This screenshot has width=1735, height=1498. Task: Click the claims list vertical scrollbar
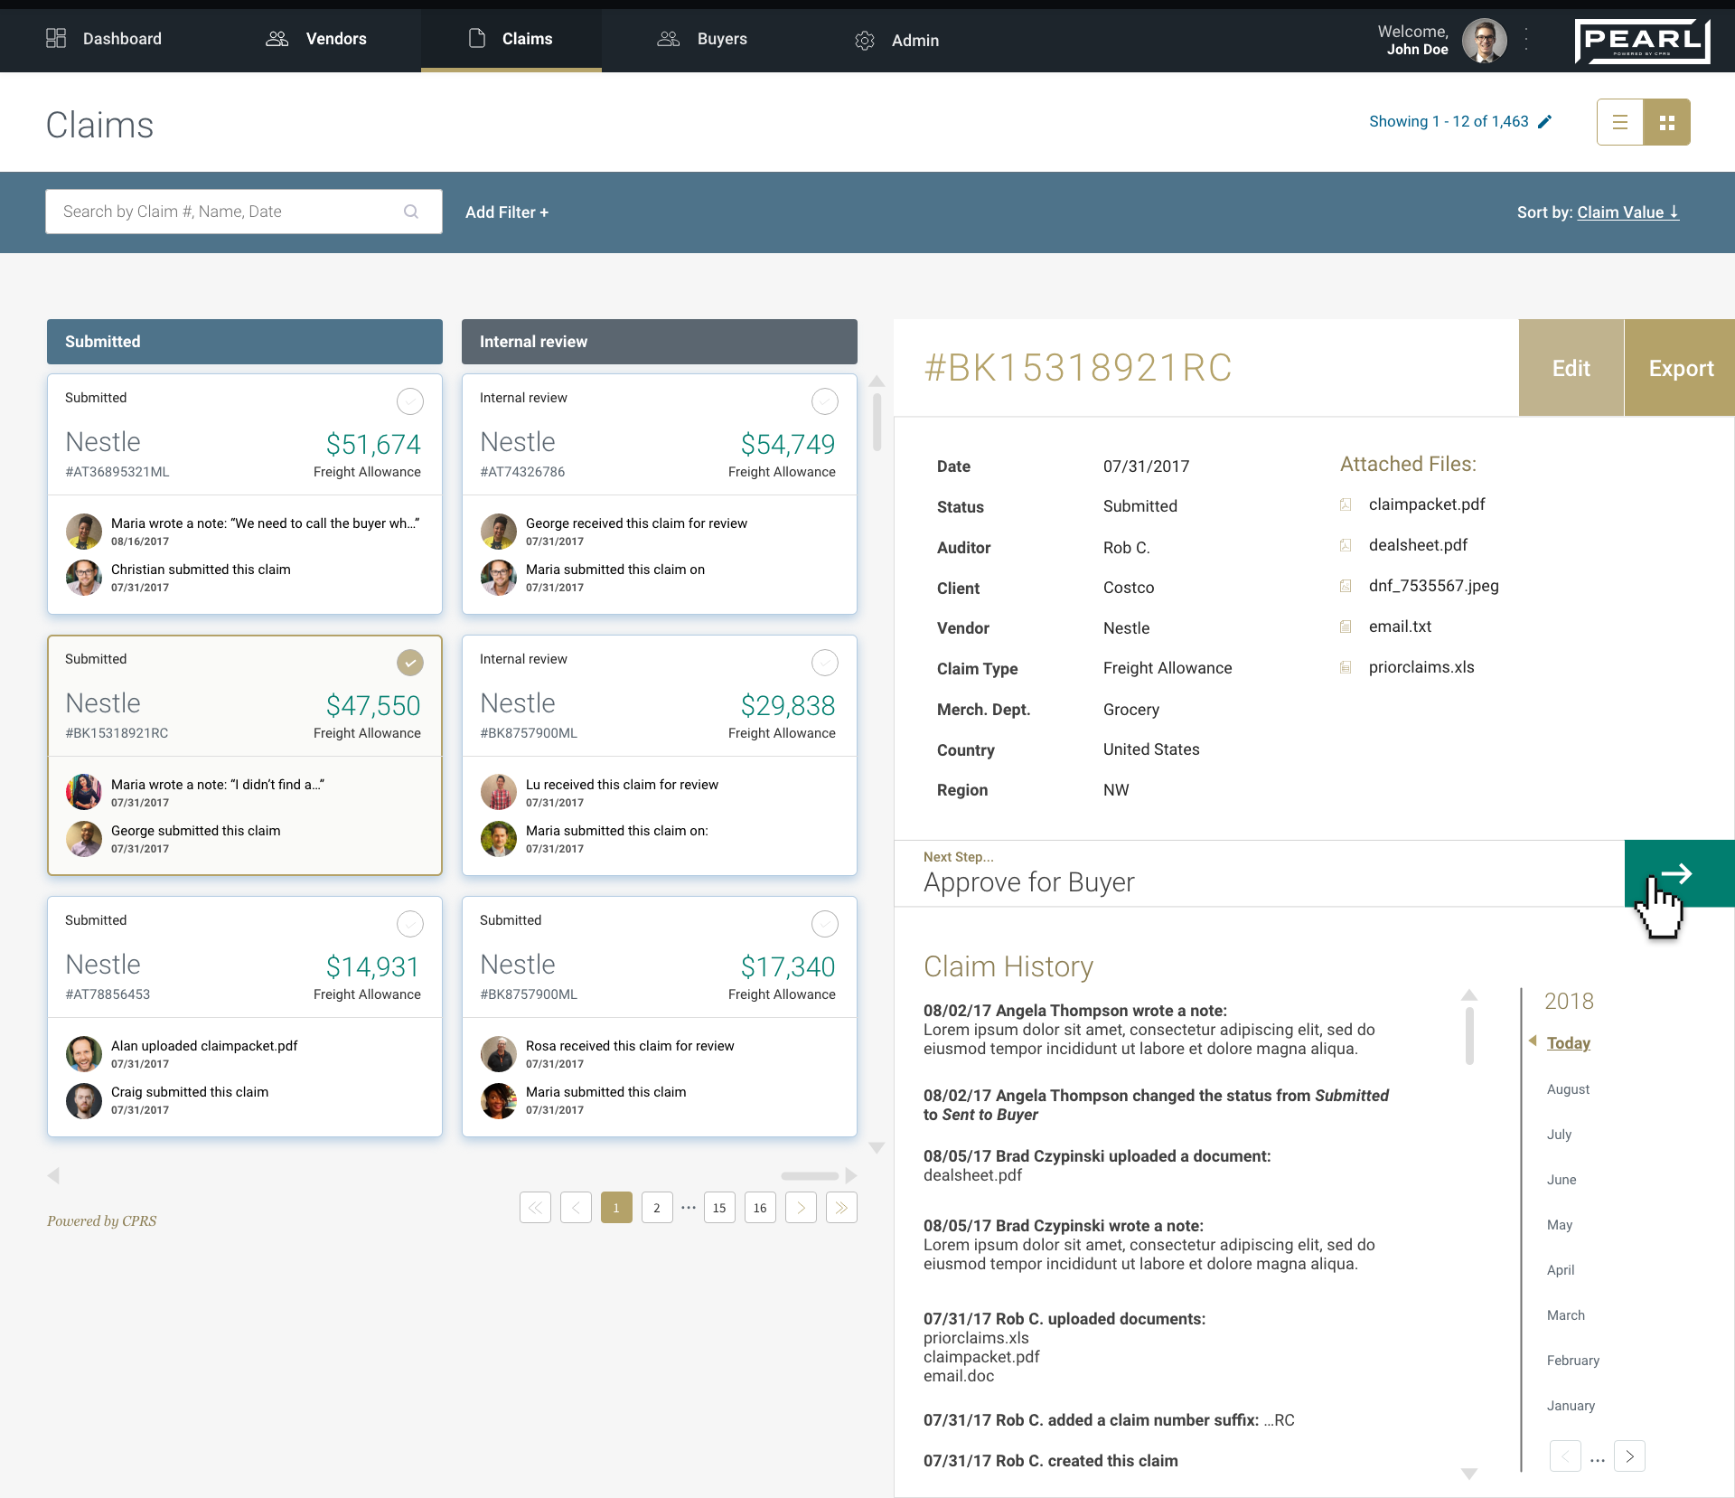click(x=877, y=420)
